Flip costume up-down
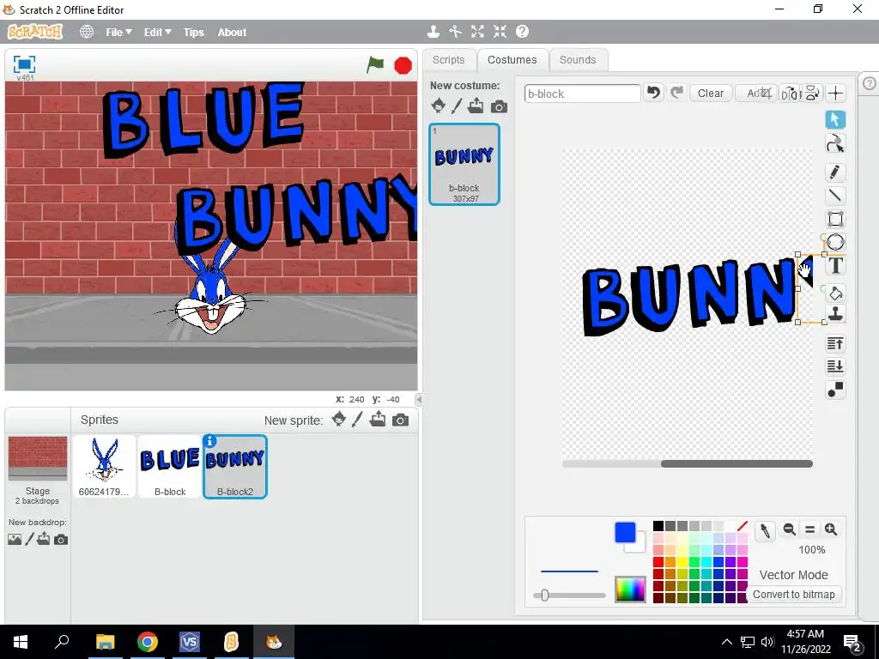 [x=812, y=94]
